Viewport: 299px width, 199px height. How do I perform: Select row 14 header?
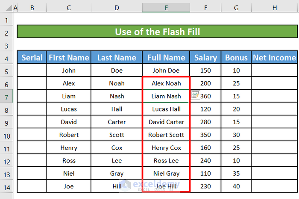tap(7, 186)
